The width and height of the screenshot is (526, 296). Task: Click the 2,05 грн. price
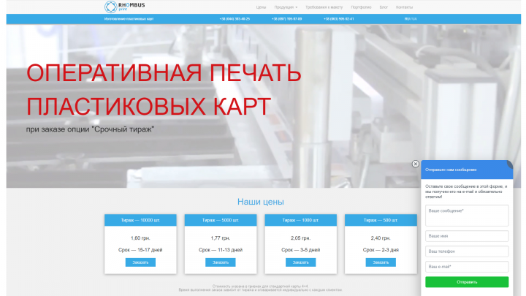300,238
